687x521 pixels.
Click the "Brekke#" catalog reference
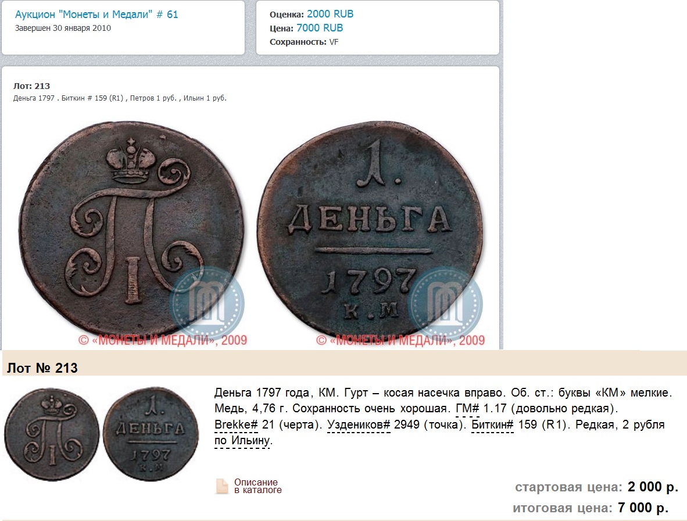(236, 424)
